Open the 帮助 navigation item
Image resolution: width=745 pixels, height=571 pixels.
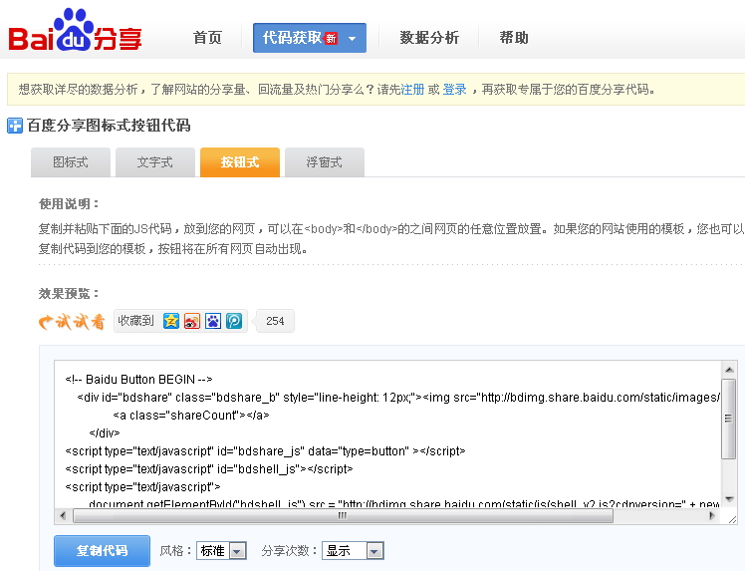click(x=514, y=38)
